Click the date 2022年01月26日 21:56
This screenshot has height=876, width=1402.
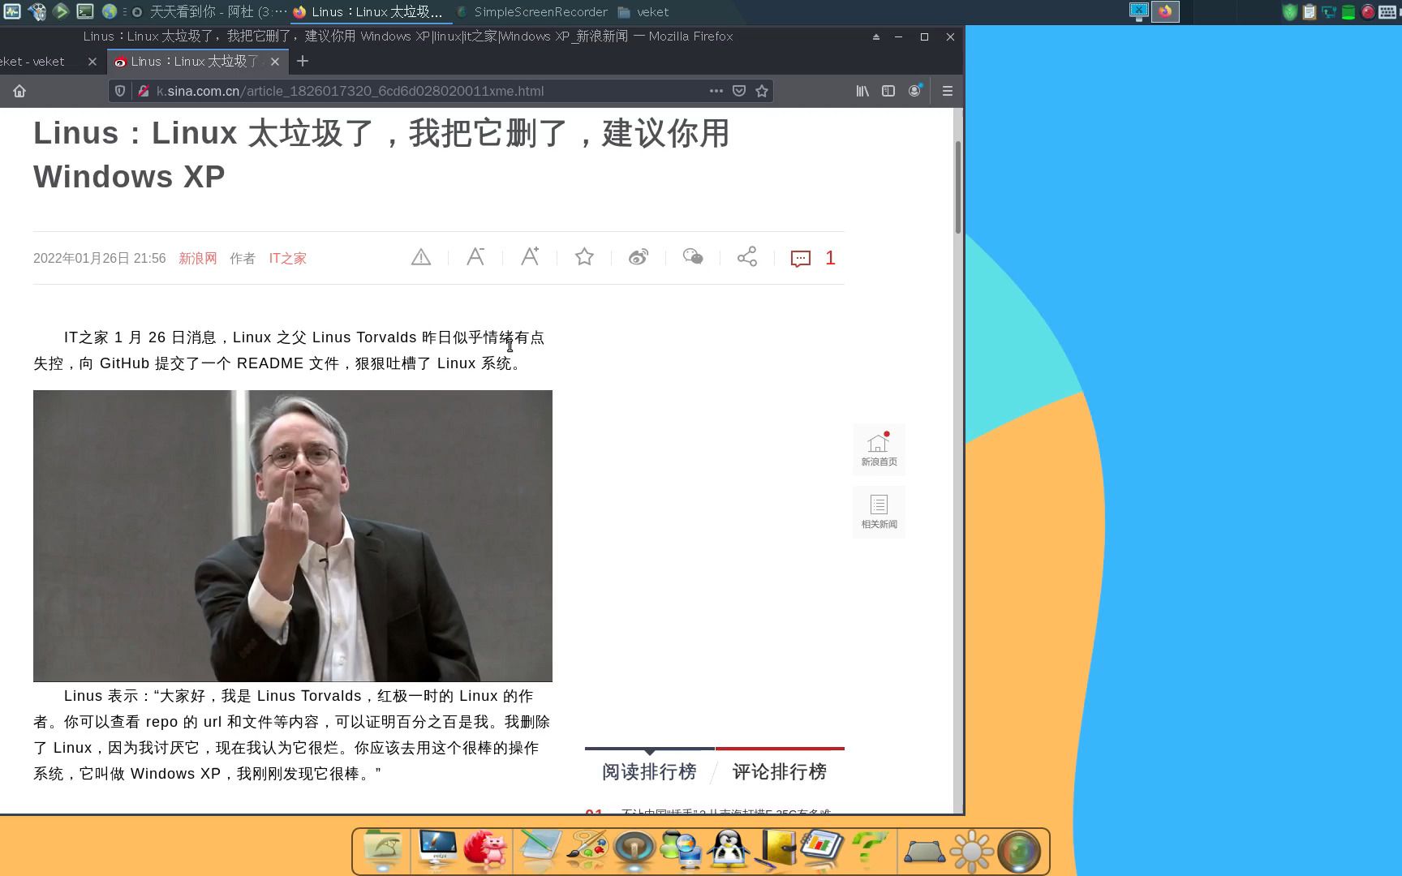(x=99, y=258)
